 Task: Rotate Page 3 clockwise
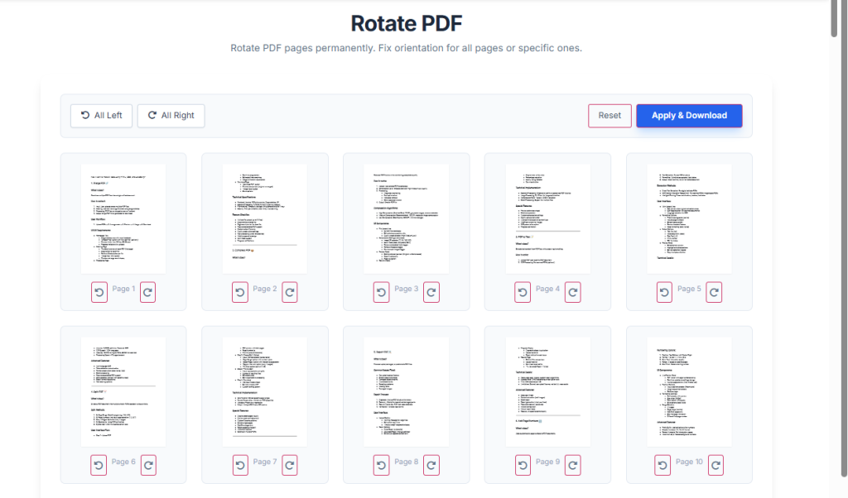tap(431, 292)
